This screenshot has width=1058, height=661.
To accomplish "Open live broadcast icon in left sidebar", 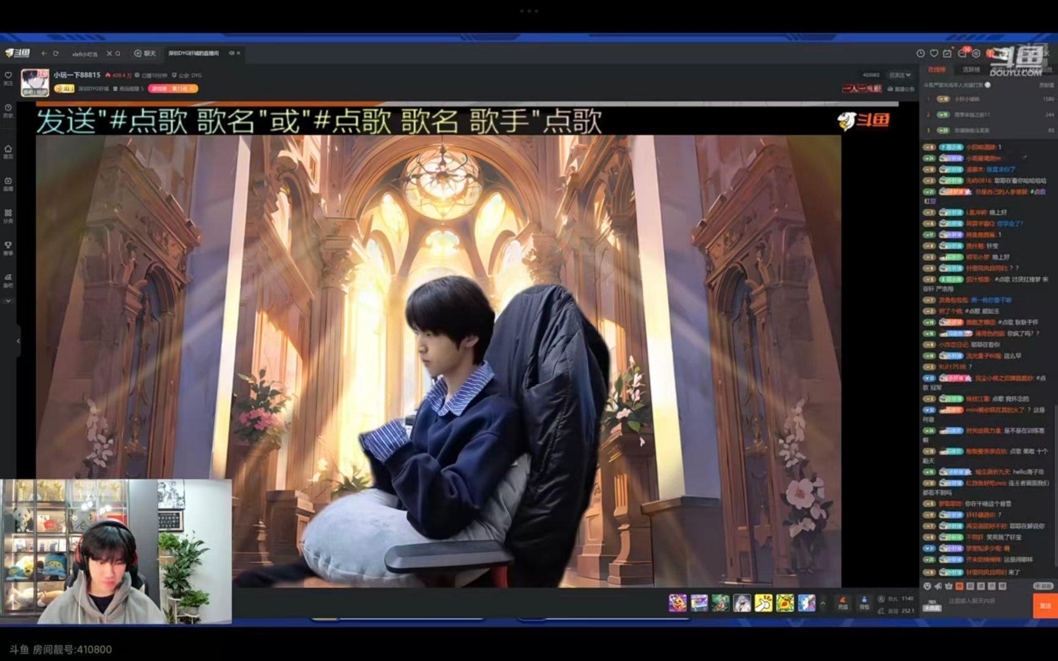I will [x=8, y=184].
